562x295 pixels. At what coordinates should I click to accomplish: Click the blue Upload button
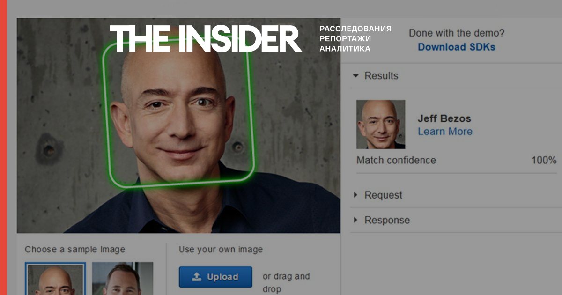pyautogui.click(x=215, y=277)
